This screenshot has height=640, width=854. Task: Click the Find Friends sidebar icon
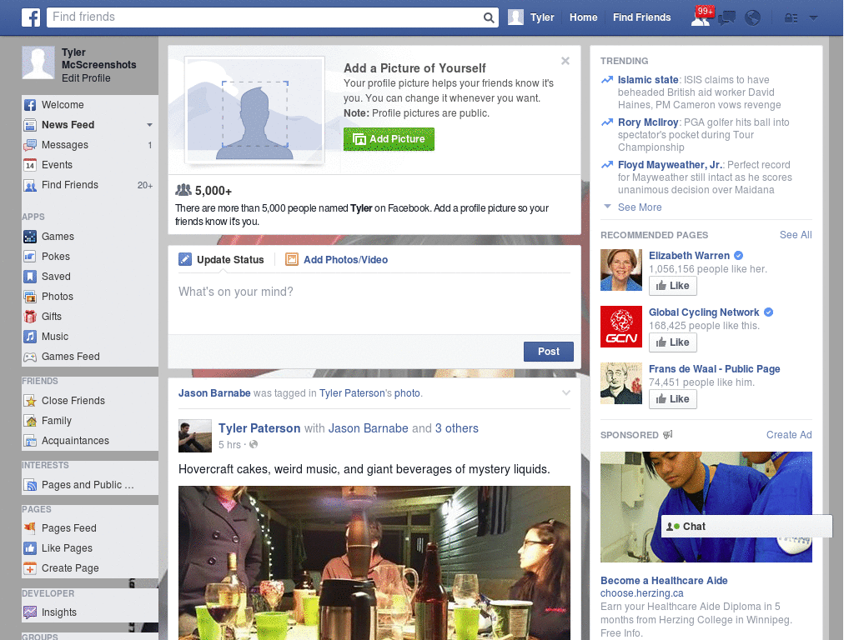coord(30,185)
